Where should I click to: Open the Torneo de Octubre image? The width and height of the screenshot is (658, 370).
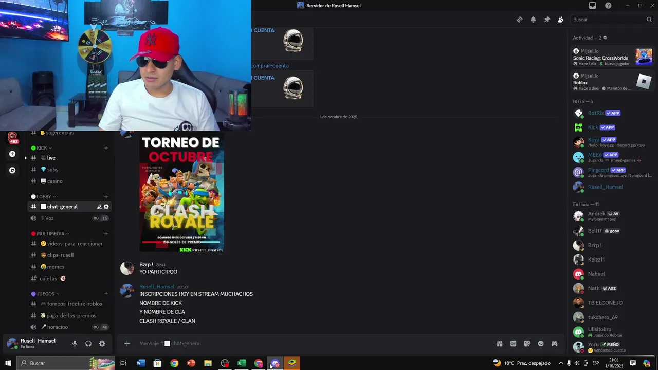pos(181,192)
